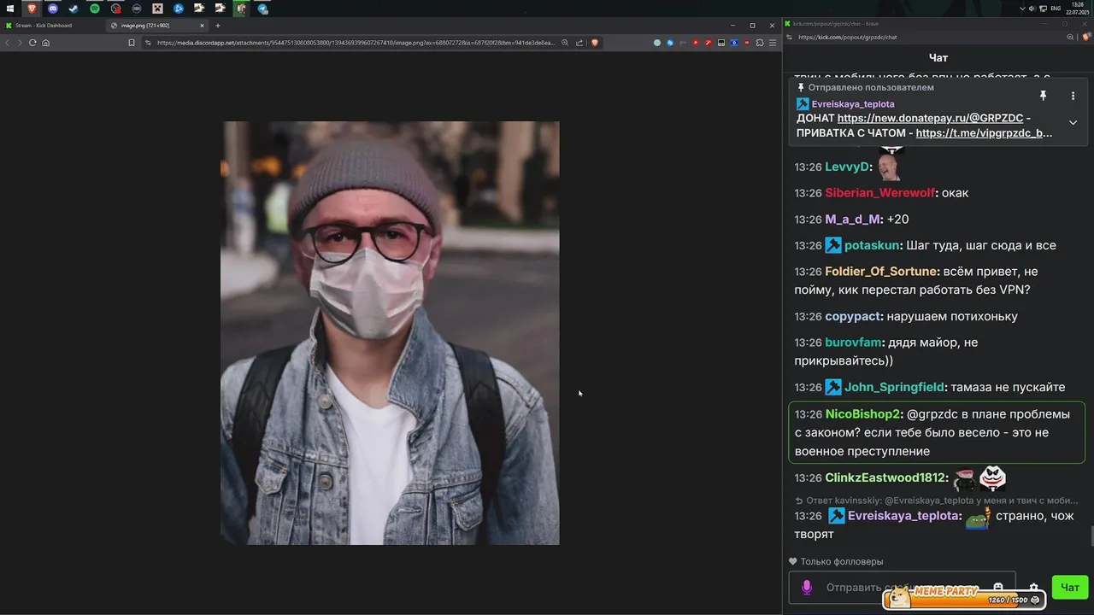Screen dimensions: 1094x615
Task: Click username Siberian_Werewolf
Action: tap(880, 193)
